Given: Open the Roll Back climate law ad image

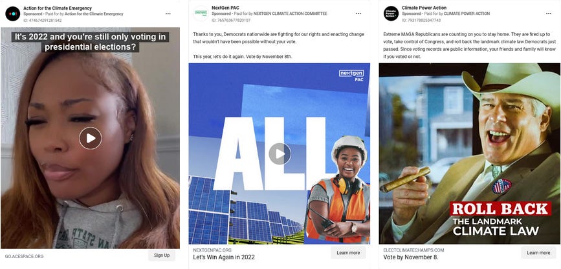Looking at the screenshot, I should point(469,154).
